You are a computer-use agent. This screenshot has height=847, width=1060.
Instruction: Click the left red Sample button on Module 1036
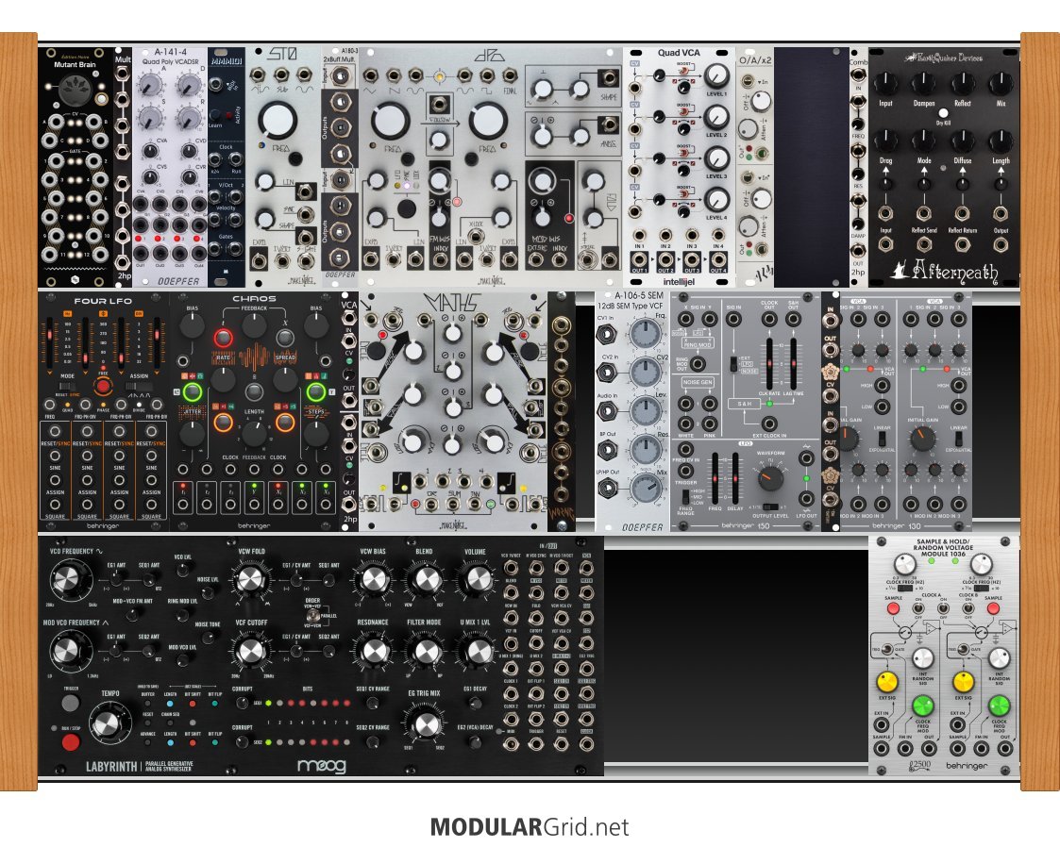click(x=893, y=608)
